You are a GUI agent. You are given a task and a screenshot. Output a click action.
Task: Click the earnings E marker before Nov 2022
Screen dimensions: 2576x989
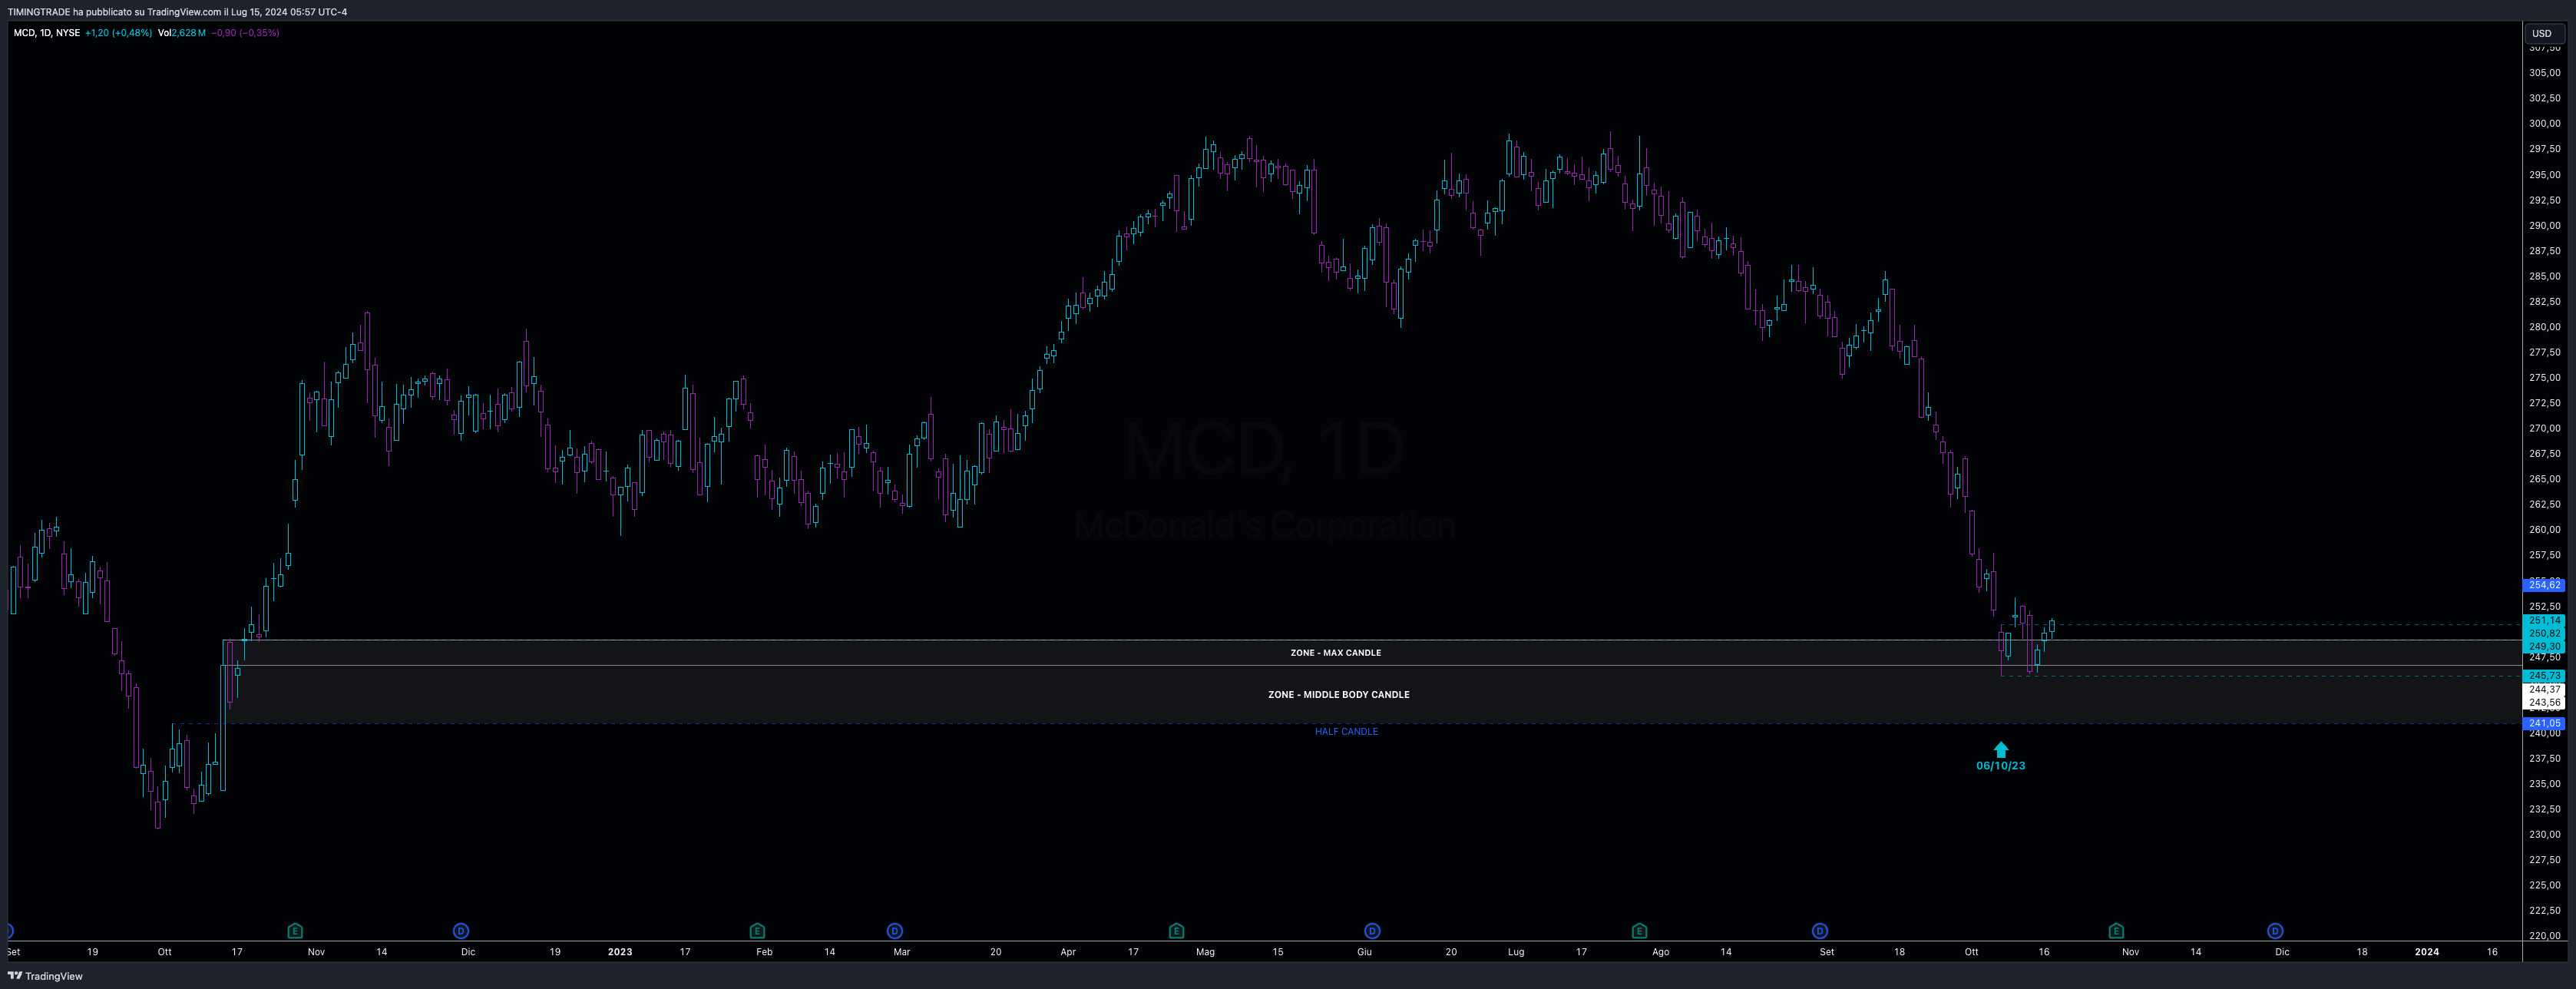(x=295, y=931)
